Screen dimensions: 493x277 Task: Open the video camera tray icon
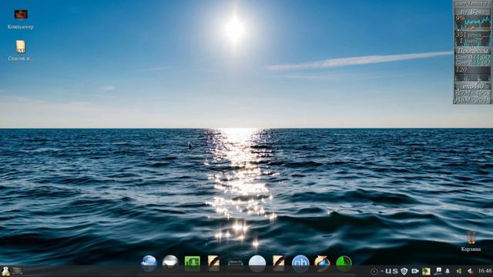pos(415,271)
